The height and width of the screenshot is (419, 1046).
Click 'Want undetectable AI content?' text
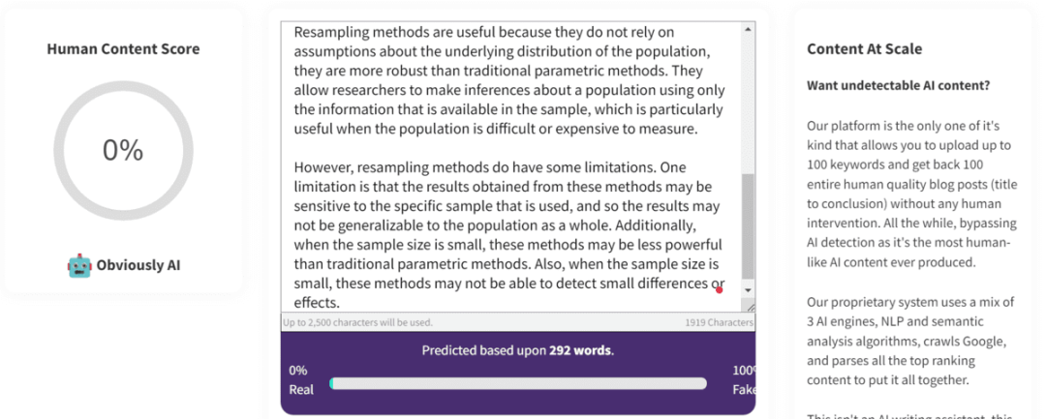pyautogui.click(x=898, y=85)
